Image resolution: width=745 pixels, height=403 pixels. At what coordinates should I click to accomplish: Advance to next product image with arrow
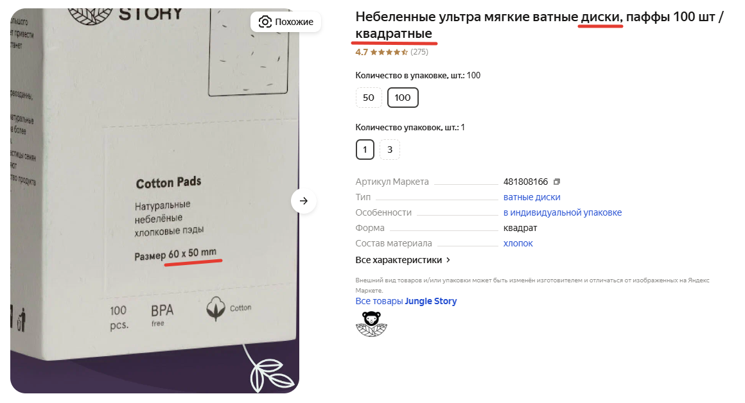click(304, 201)
